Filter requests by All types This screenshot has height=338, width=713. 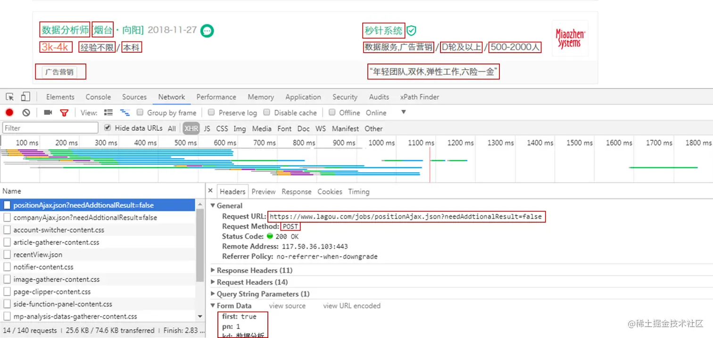(x=172, y=129)
